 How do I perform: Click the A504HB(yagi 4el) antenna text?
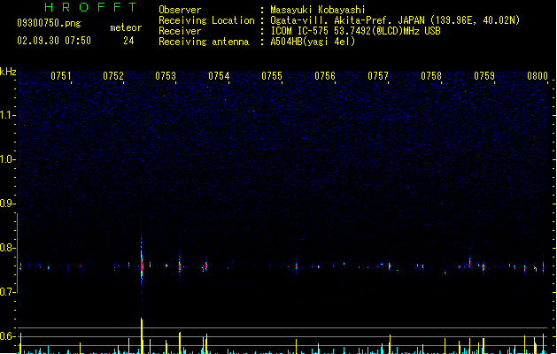[313, 42]
